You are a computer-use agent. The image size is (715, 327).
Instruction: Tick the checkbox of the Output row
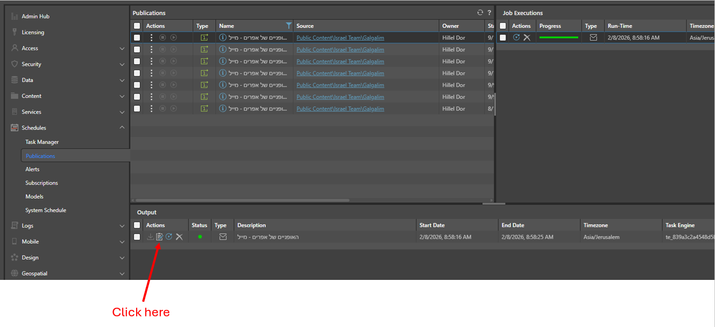point(137,237)
